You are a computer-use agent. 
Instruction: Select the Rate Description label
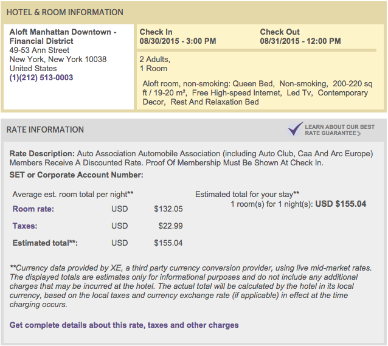click(42, 154)
